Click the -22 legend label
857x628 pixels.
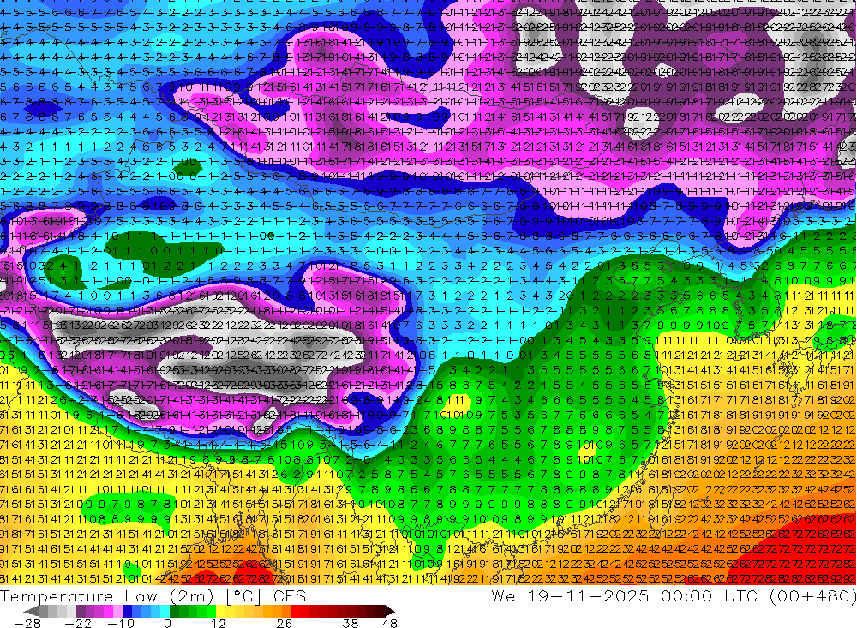pos(78,624)
